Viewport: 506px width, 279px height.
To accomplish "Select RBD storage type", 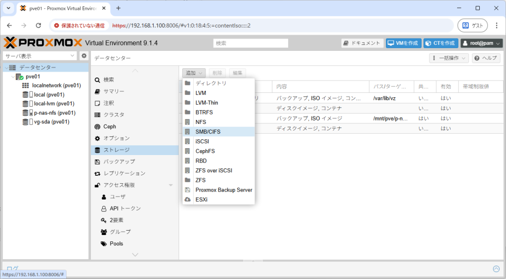I will tap(218, 160).
